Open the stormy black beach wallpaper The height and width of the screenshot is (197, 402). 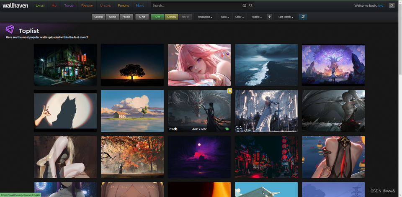point(266,65)
